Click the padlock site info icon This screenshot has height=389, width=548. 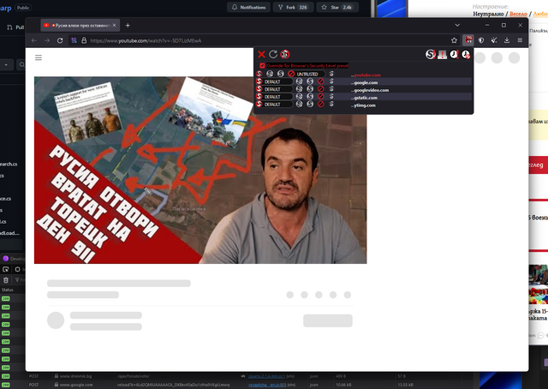[84, 40]
